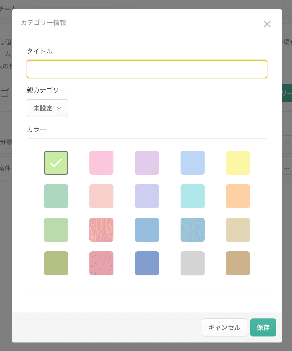Click the chevron arrow beside 未設定
This screenshot has width=292, height=351.
click(59, 108)
